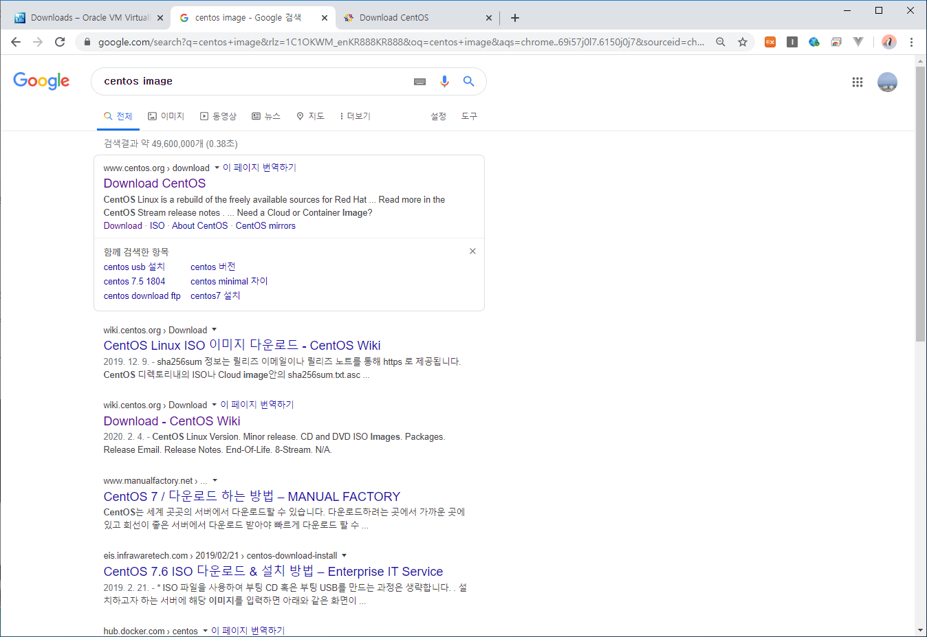Search related term centos 7.5 1804

tap(134, 281)
